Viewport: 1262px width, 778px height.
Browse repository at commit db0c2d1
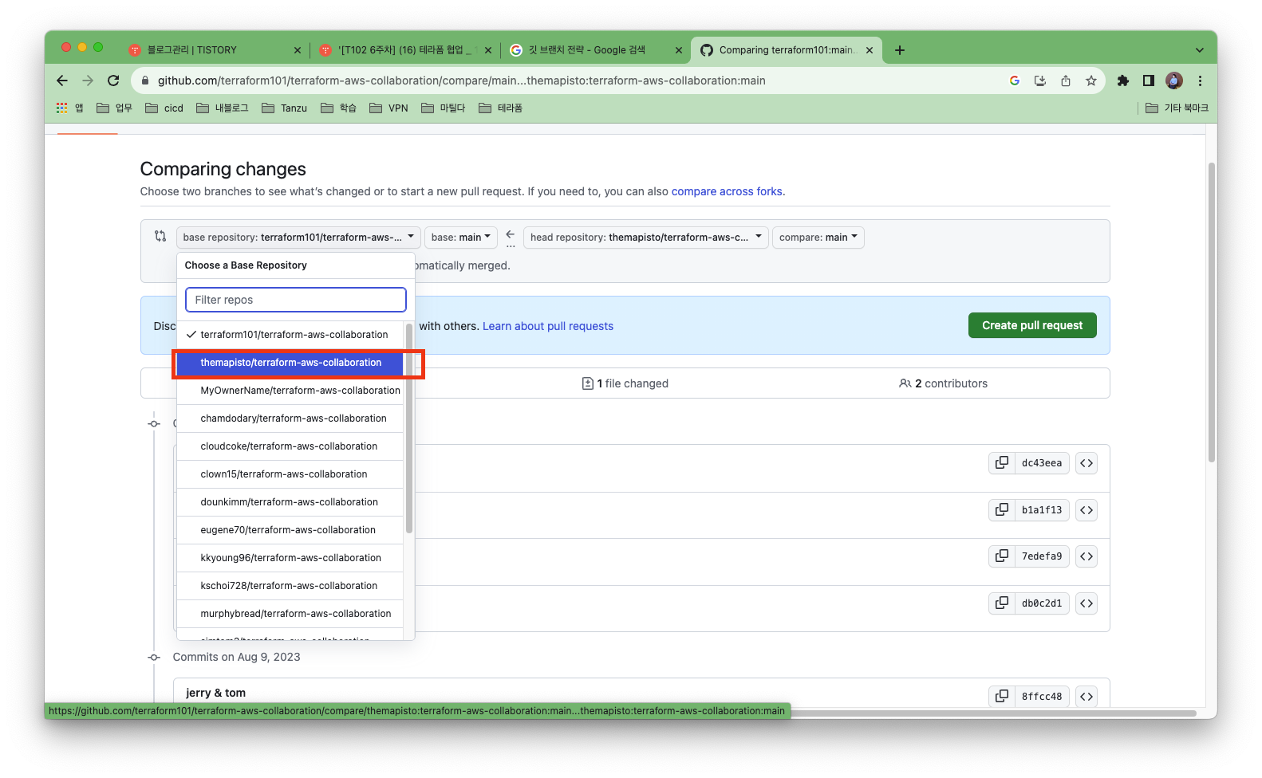click(1087, 603)
